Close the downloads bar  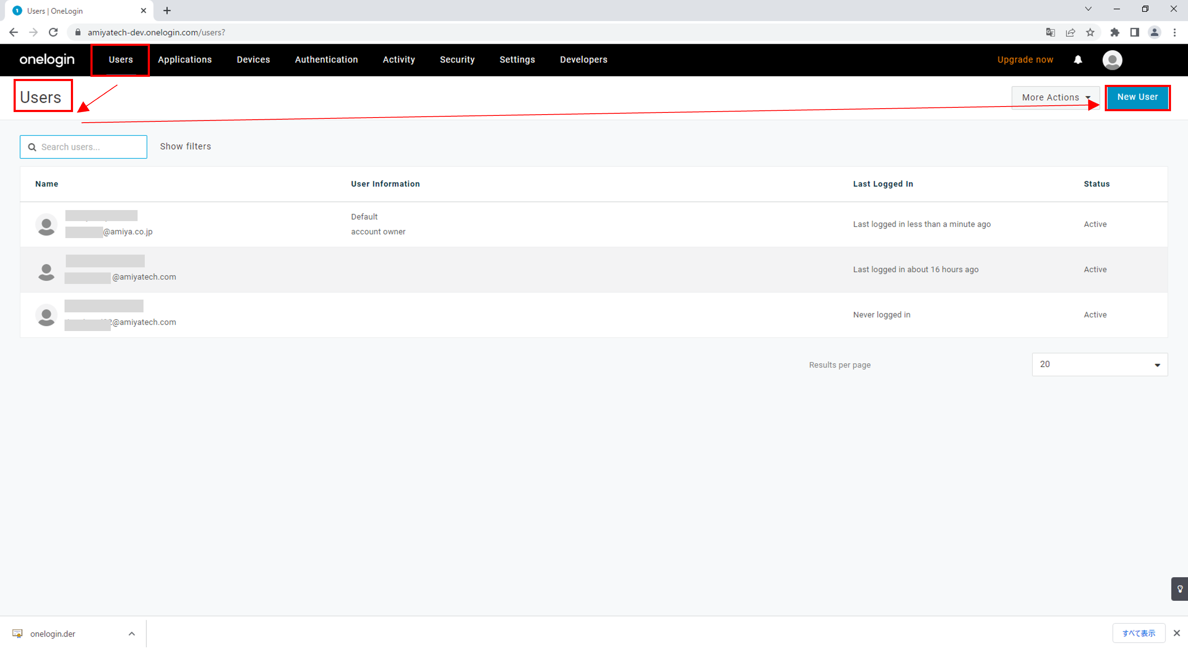[x=1177, y=633]
